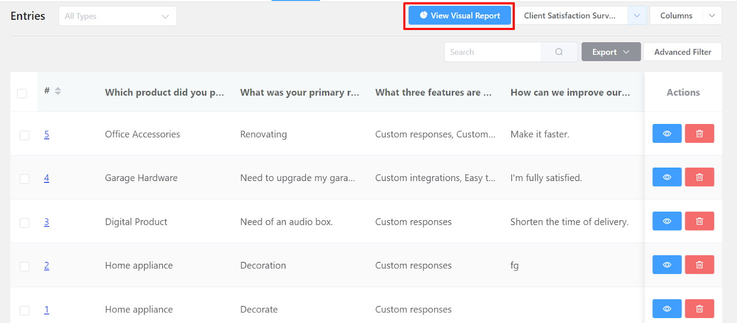Click trash icon for entry 3
The height and width of the screenshot is (323, 737).
(699, 221)
